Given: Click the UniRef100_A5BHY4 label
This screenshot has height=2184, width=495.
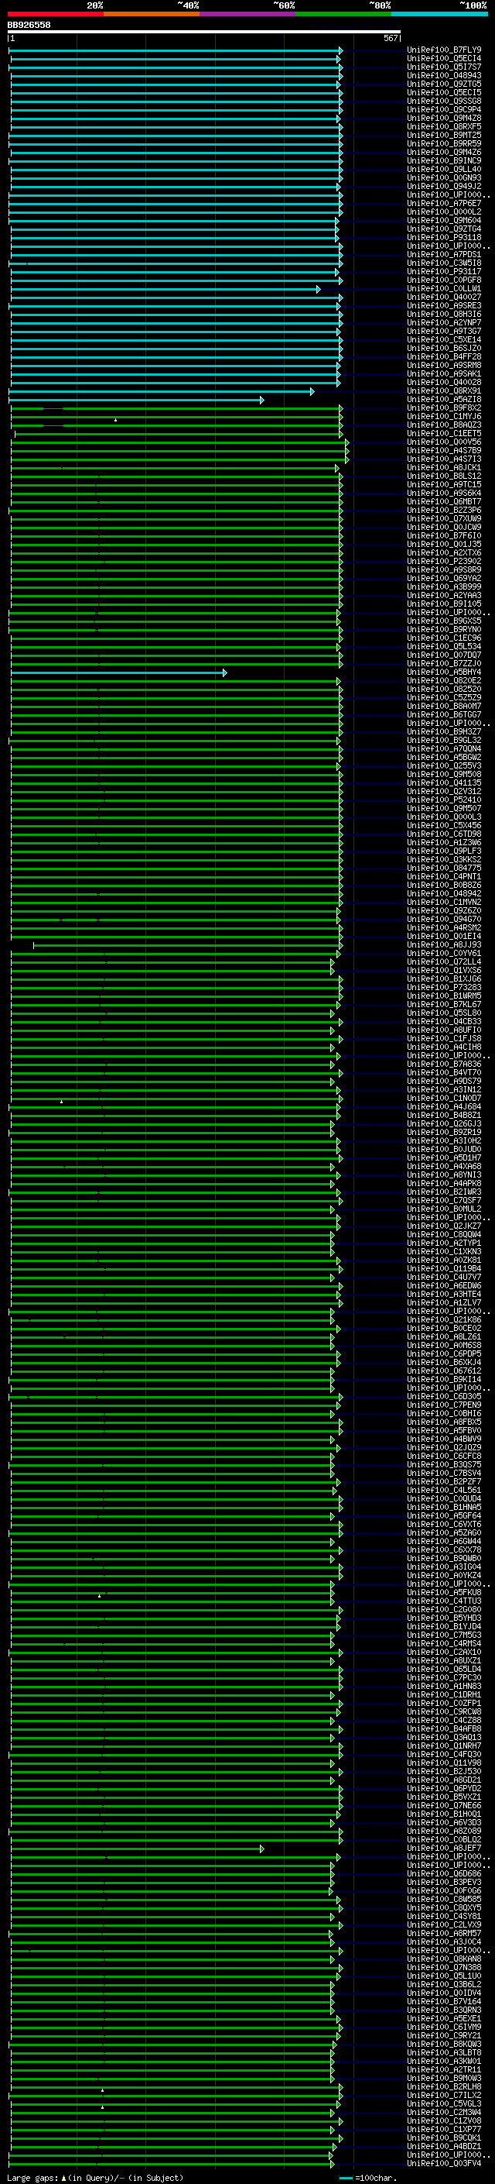Looking at the screenshot, I should coord(444,672).
